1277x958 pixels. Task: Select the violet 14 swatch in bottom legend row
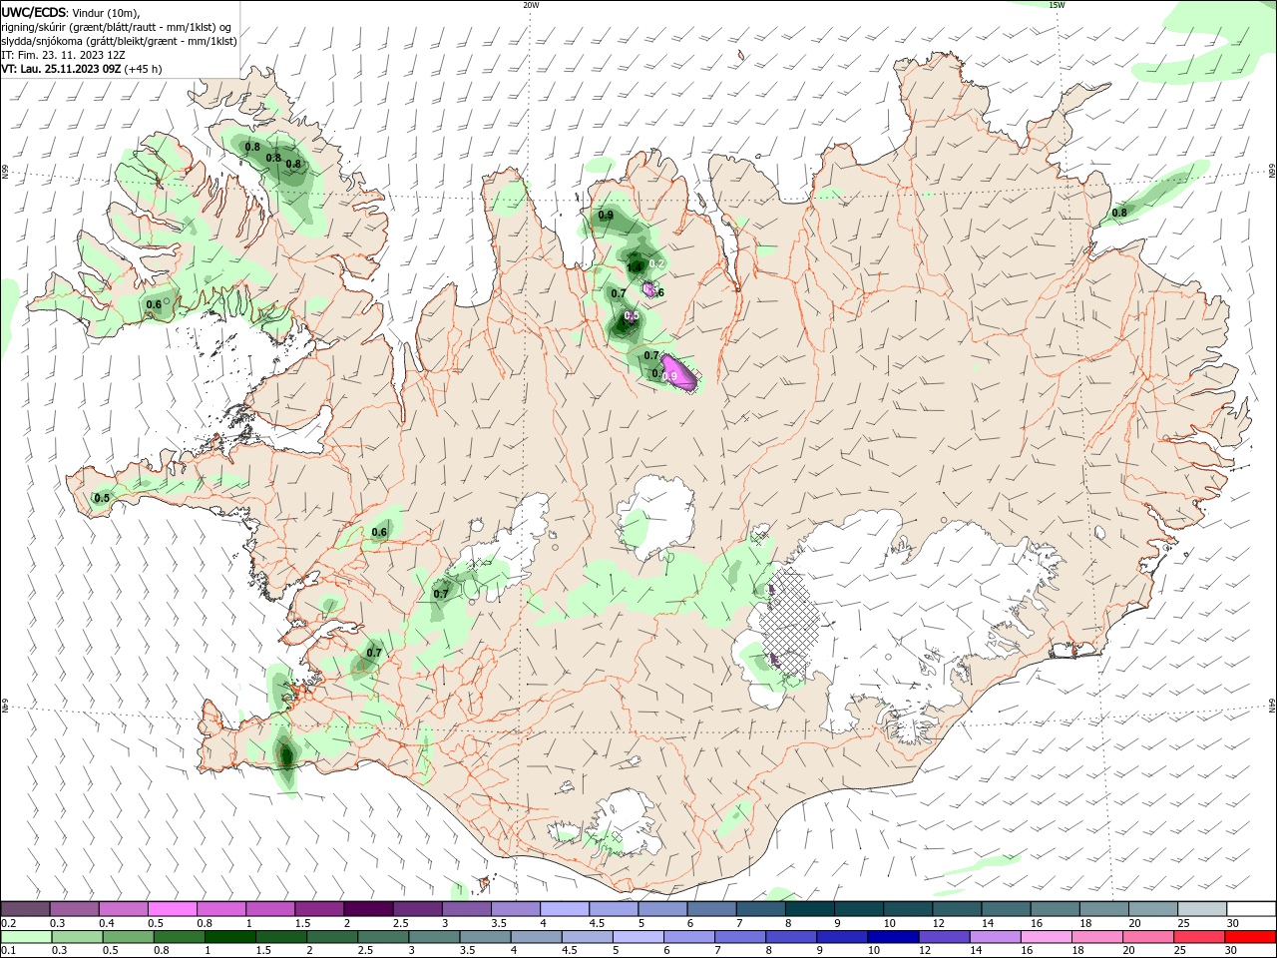995,937
